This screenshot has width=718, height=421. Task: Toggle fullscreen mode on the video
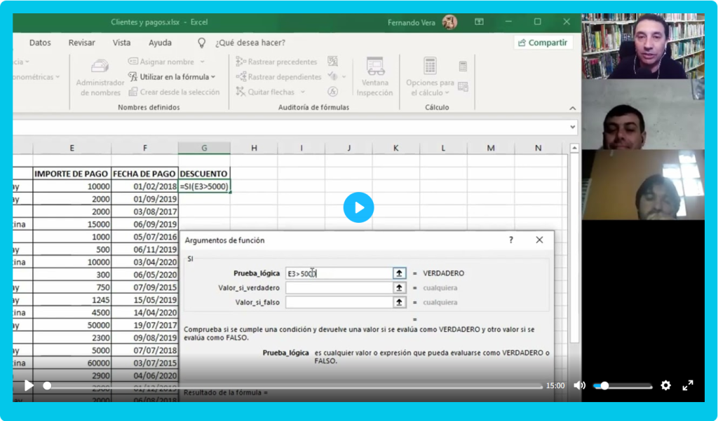tap(688, 385)
